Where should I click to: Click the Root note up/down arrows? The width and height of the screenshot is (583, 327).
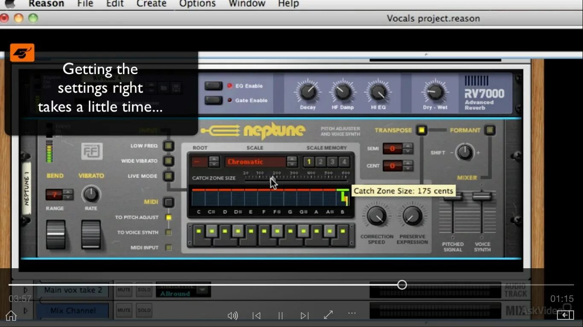tap(214, 162)
